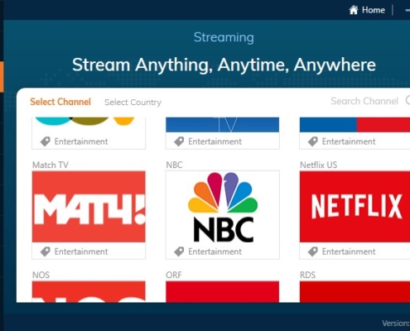Open the Match TV channel thumbnail
This screenshot has height=331, width=410.
coord(89,207)
